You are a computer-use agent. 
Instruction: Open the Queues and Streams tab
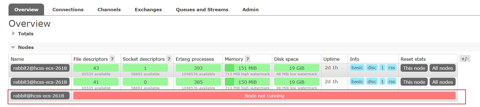[x=202, y=10]
